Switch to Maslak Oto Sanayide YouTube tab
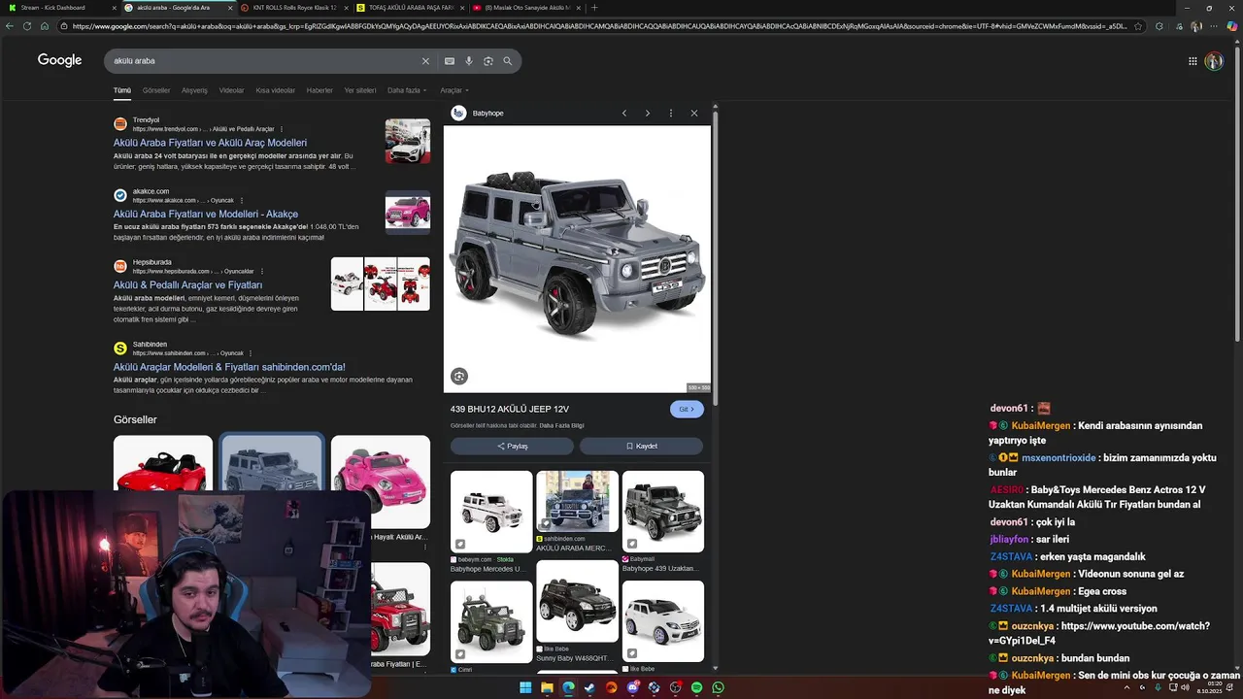The width and height of the screenshot is (1243, 699). pyautogui.click(x=526, y=8)
